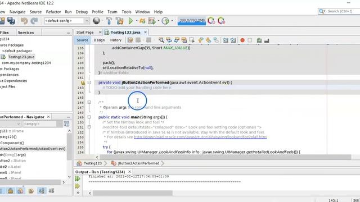
Task: Open the Debug menu
Action: [x=82, y=12]
